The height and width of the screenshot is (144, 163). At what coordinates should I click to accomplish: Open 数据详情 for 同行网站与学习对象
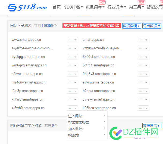click(152, 126)
